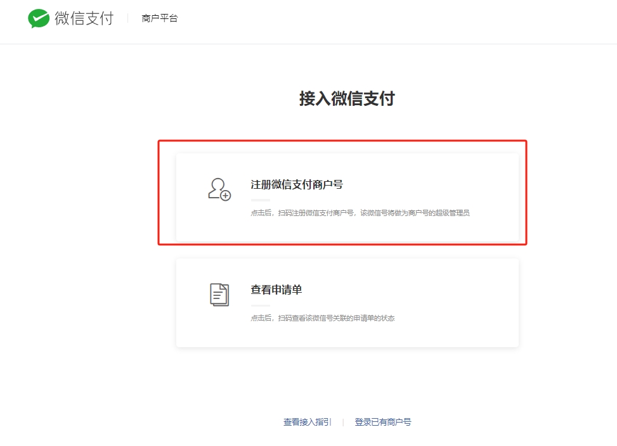The image size is (617, 446).
Task: Click the description text under 查看申请单
Action: click(322, 318)
